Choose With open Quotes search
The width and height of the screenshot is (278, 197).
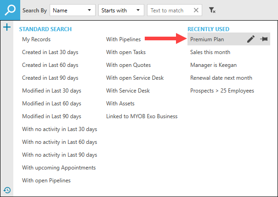coord(128,65)
